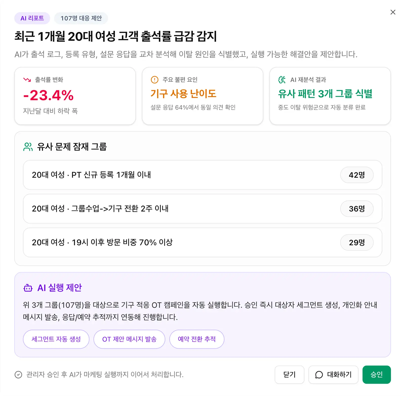
Task: Select the 세그먼트 자동 생성 chip
Action: pyautogui.click(x=56, y=339)
